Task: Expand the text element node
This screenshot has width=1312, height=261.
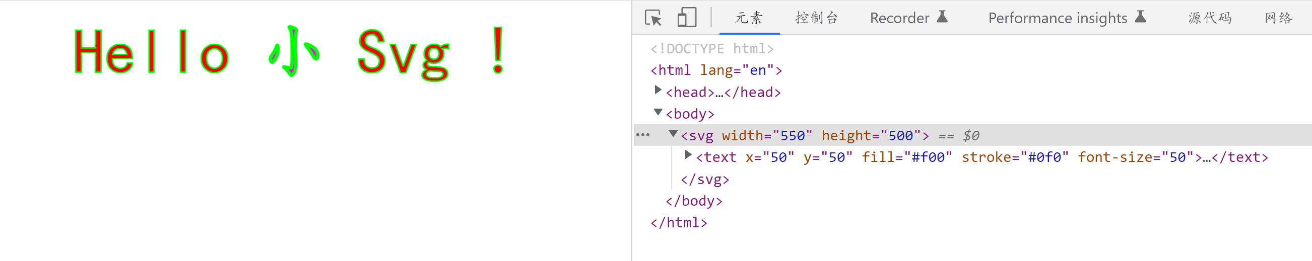Action: click(x=688, y=155)
